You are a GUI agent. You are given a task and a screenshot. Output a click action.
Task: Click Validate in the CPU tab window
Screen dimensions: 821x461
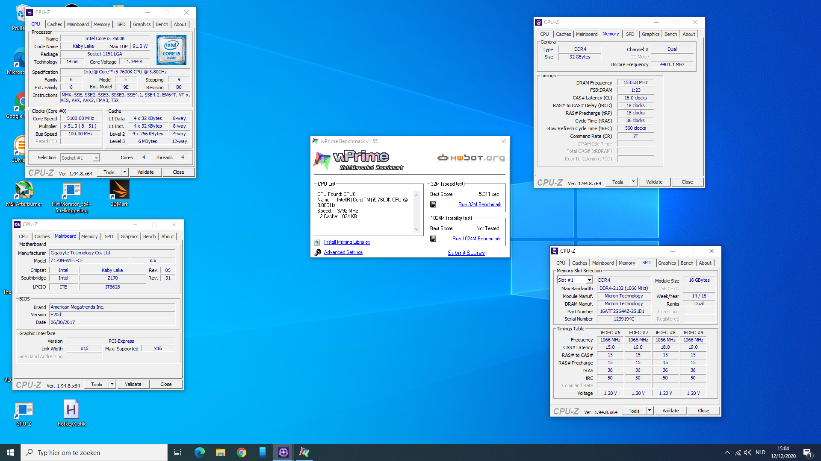145,172
